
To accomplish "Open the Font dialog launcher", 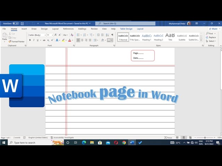I will pos(74,46).
